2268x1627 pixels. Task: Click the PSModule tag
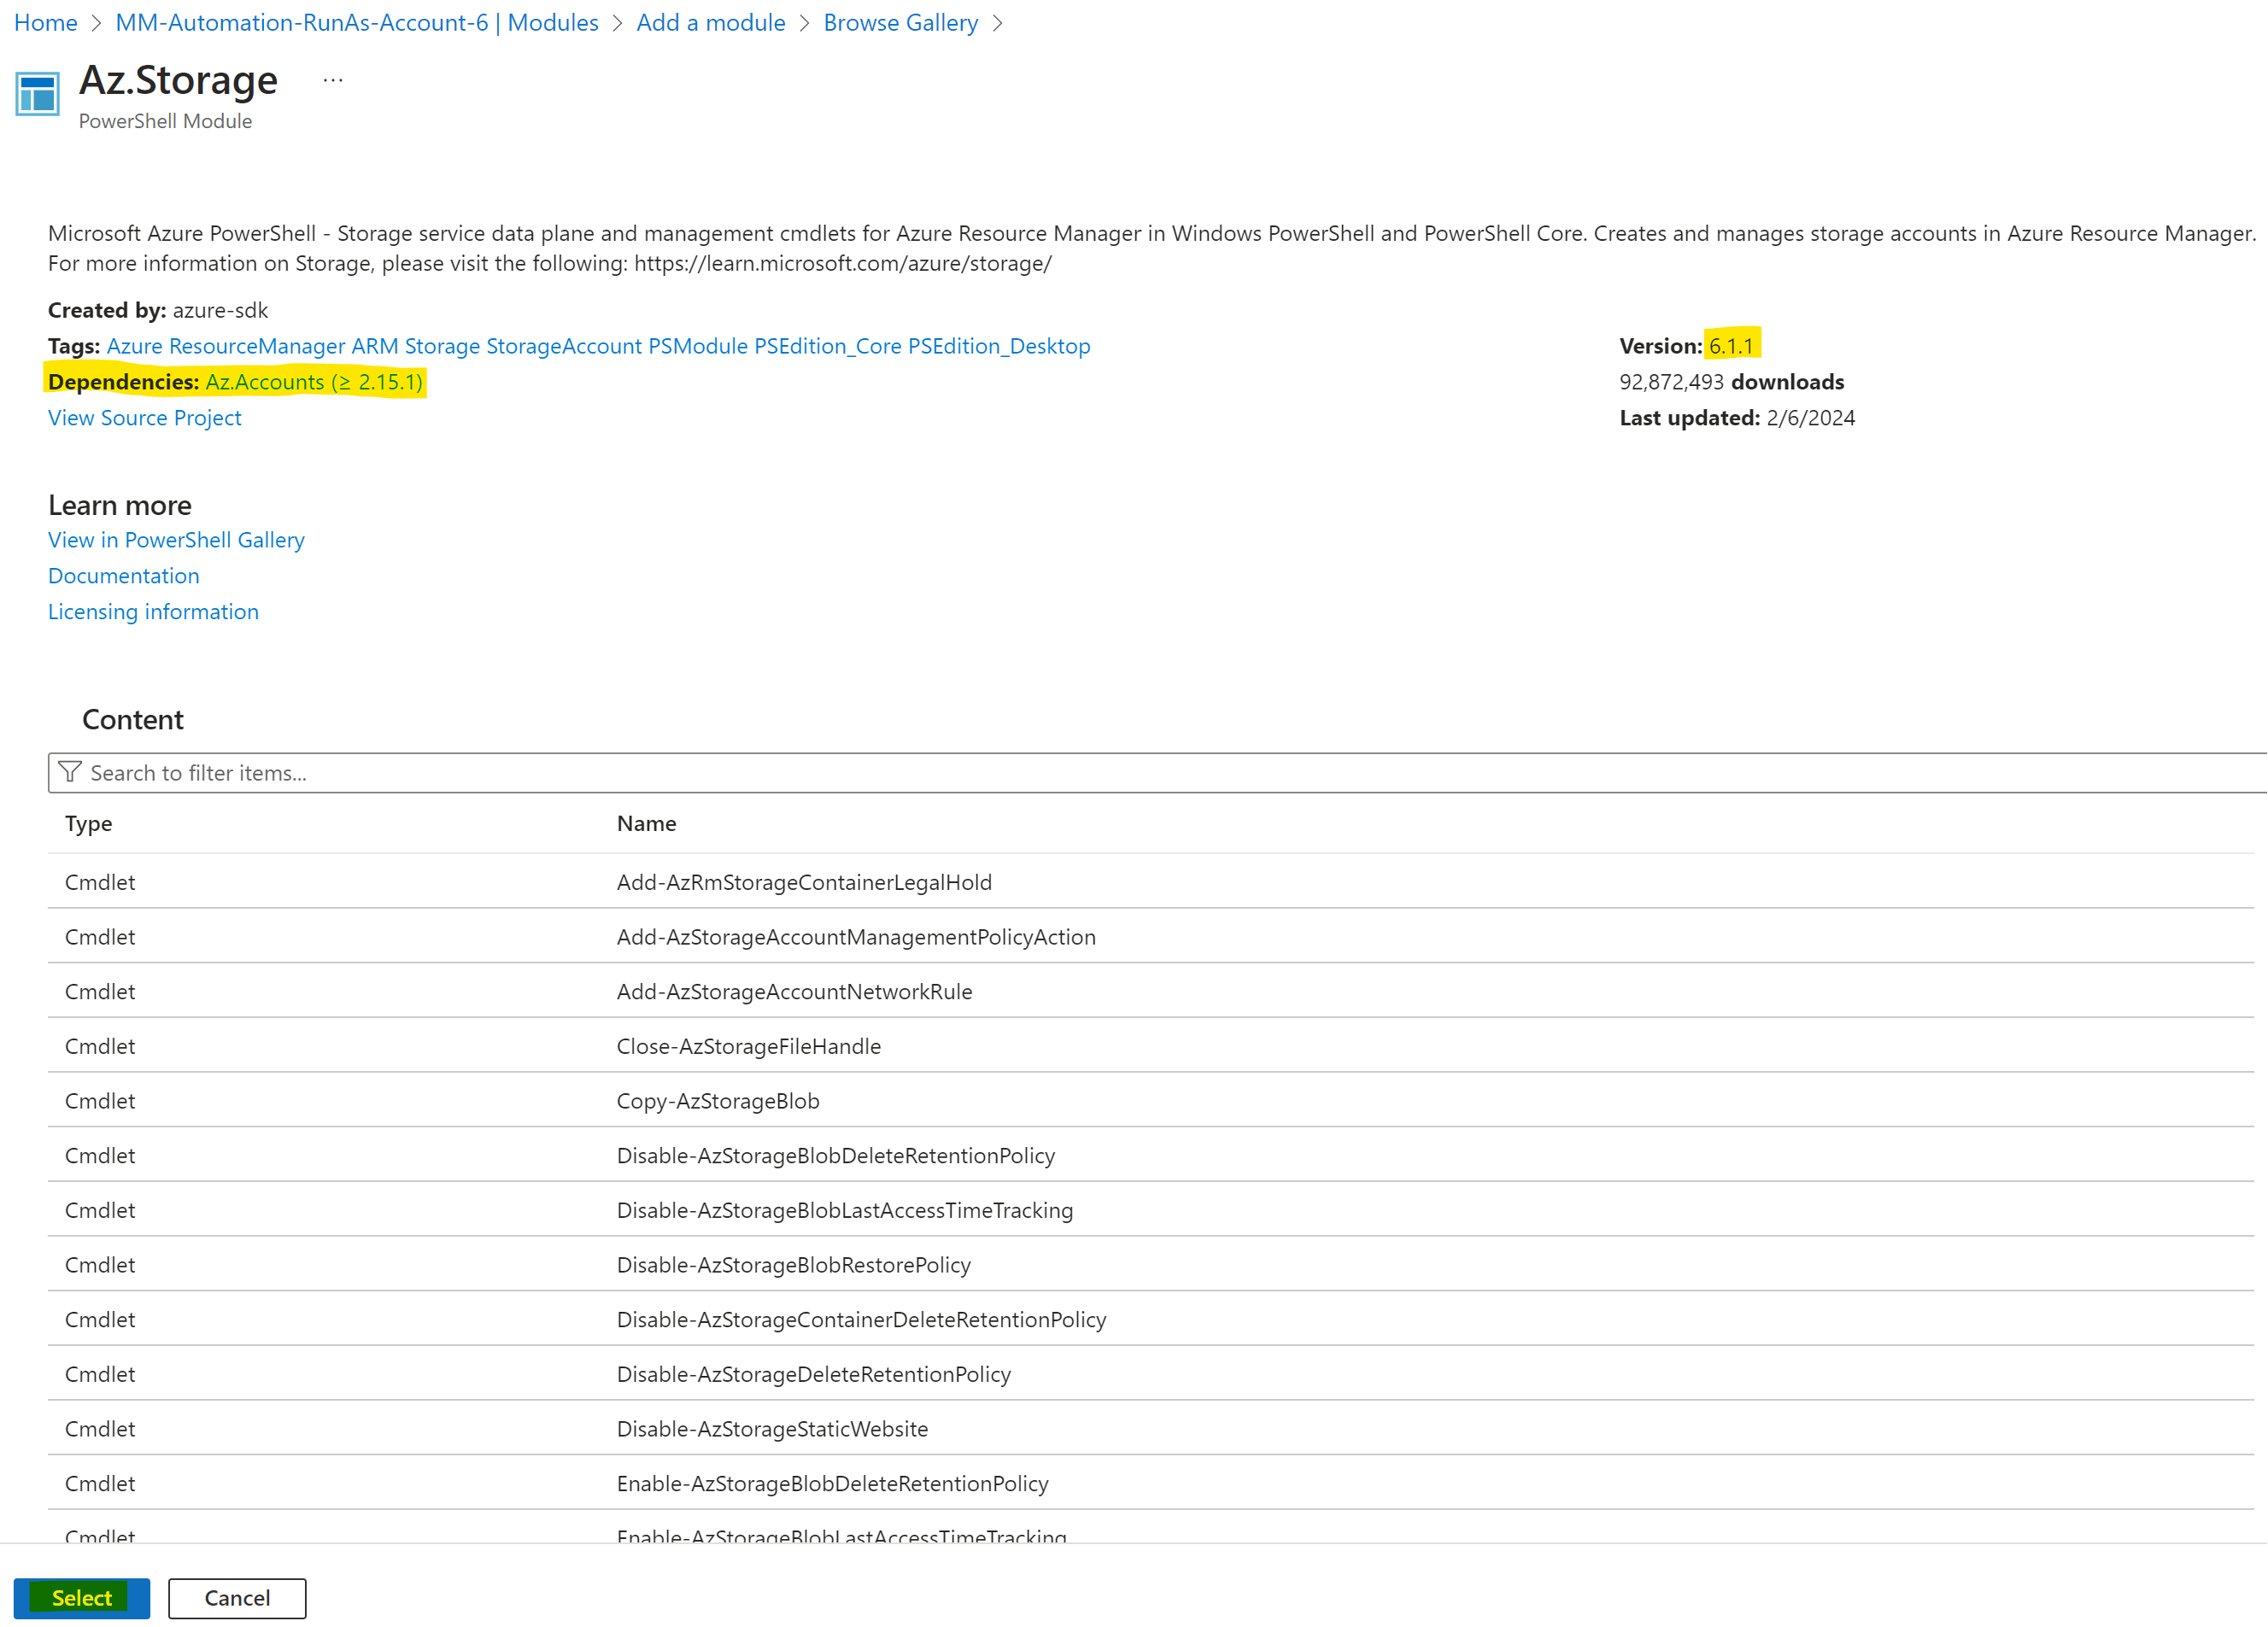click(698, 346)
